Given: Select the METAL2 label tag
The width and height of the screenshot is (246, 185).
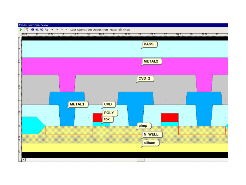Looking at the screenshot, I should coord(151,61).
